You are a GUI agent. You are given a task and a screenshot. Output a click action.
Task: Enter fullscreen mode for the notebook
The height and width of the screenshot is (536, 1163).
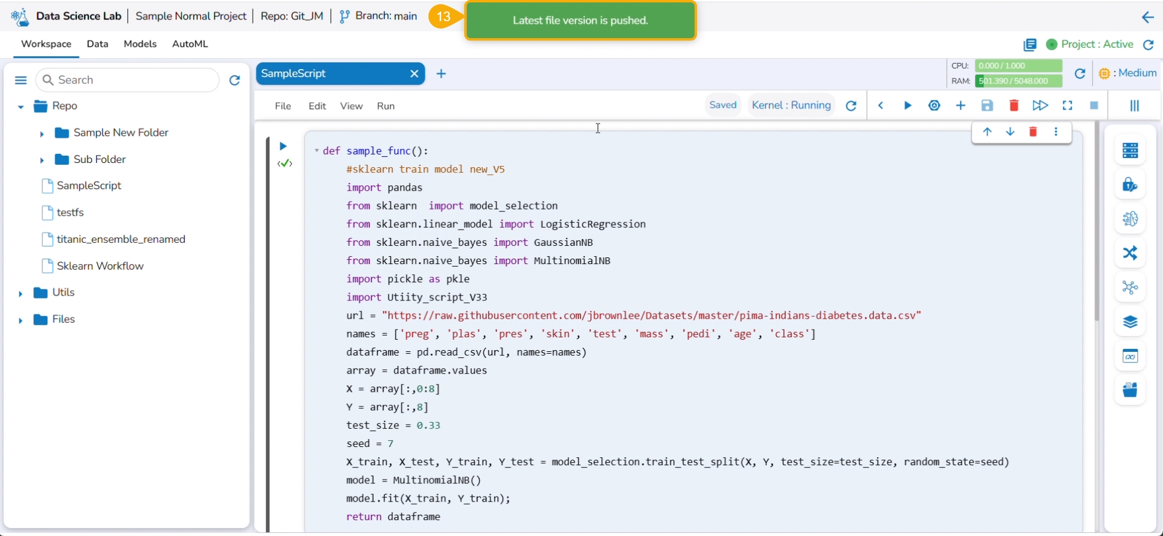[x=1067, y=106]
